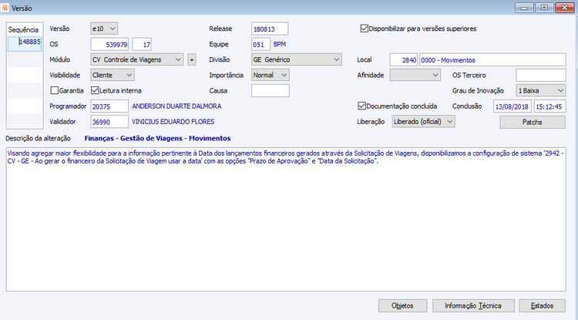Focus the OS number field 539979
This screenshot has height=320, width=578.
(109, 44)
